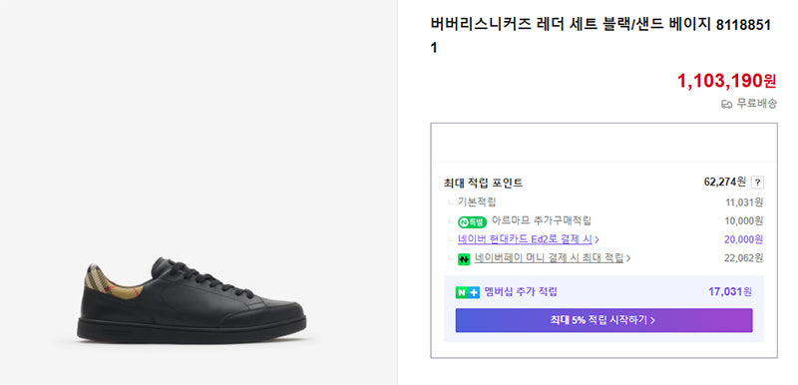Click the free shipping truck icon
This screenshot has width=798, height=385.
coord(726,105)
